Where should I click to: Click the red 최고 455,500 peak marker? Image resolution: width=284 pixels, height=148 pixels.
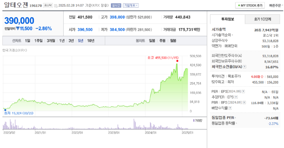click(177, 61)
